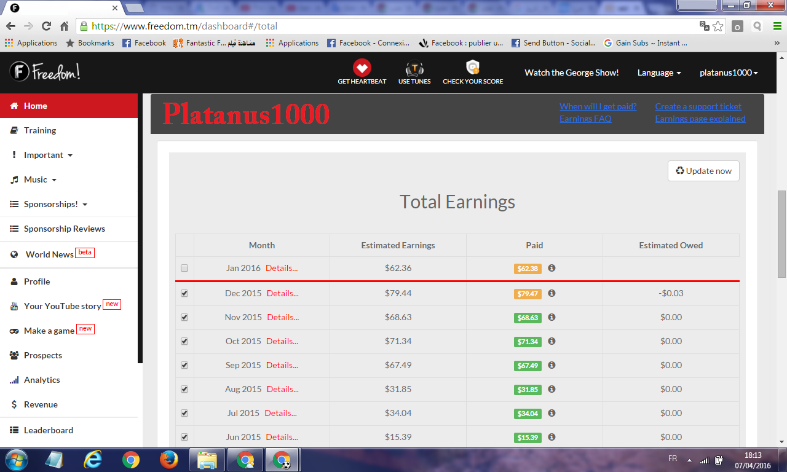This screenshot has height=472, width=787.
Task: Click the info icon for Jul 2015 payment
Action: point(552,413)
